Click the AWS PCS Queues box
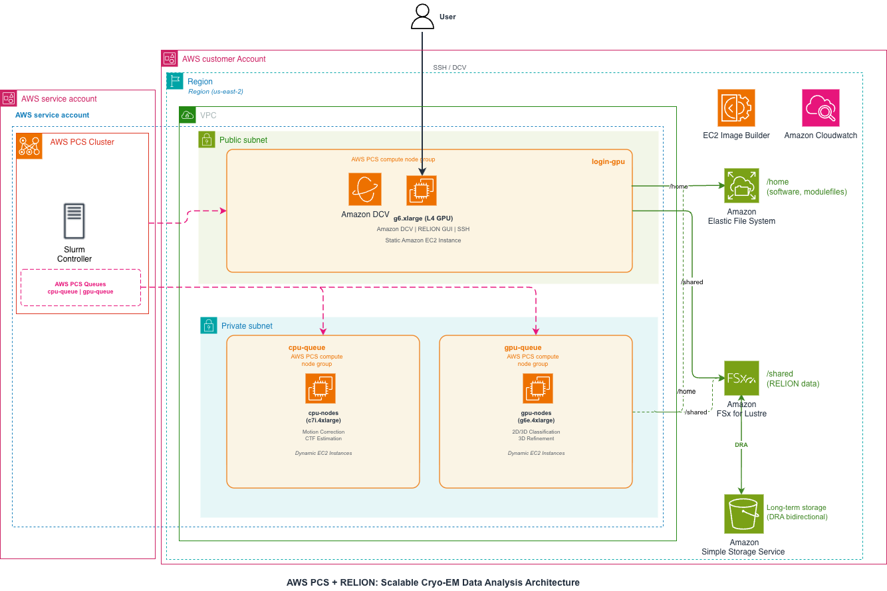 [80, 288]
